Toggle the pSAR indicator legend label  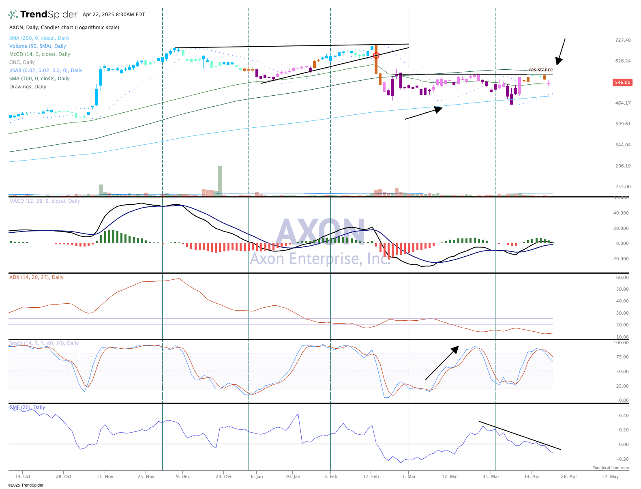click(x=45, y=71)
